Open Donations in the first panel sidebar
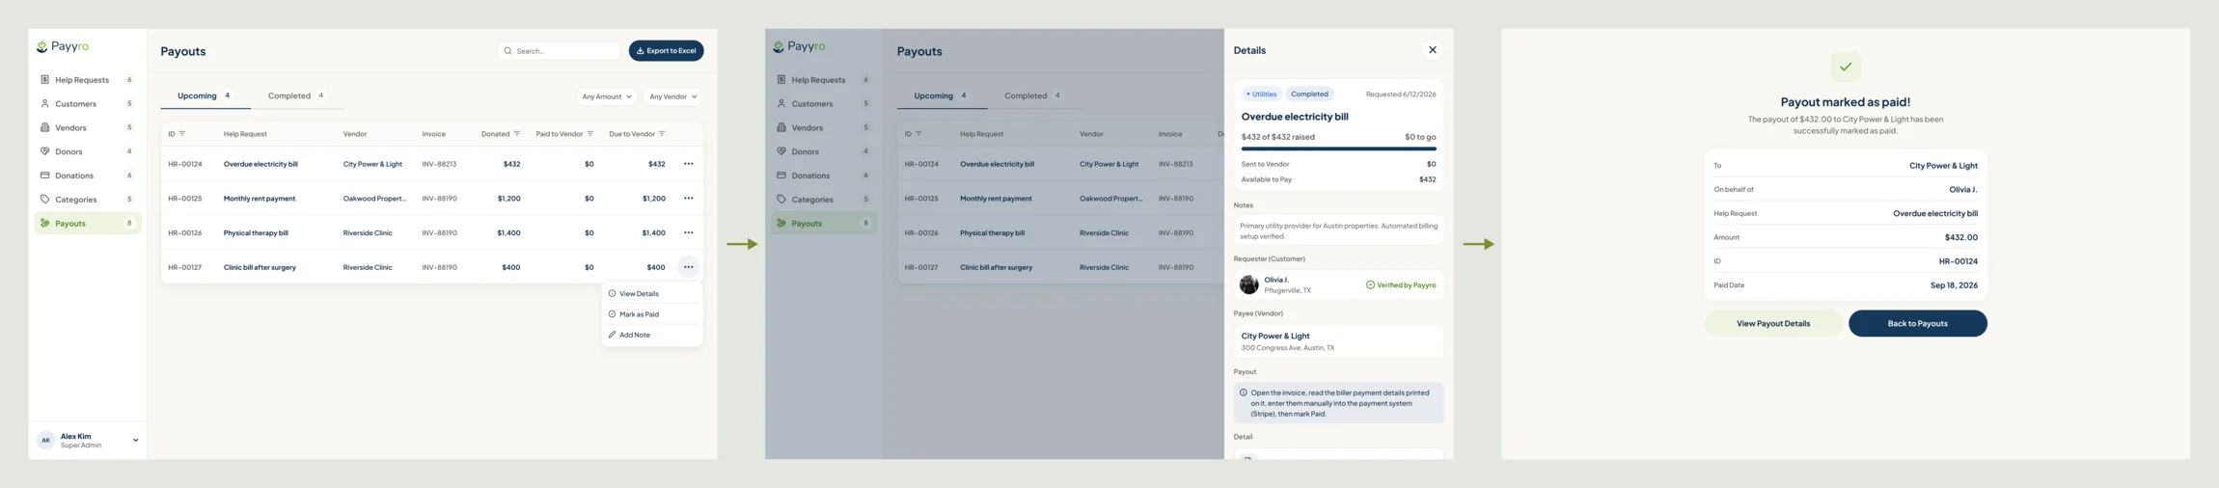The height and width of the screenshot is (488, 2219). (87, 176)
